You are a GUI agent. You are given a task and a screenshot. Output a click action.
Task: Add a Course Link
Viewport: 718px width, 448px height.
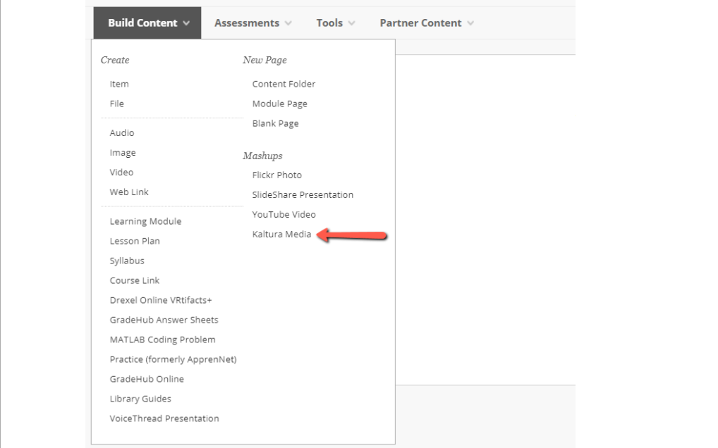pyautogui.click(x=135, y=280)
